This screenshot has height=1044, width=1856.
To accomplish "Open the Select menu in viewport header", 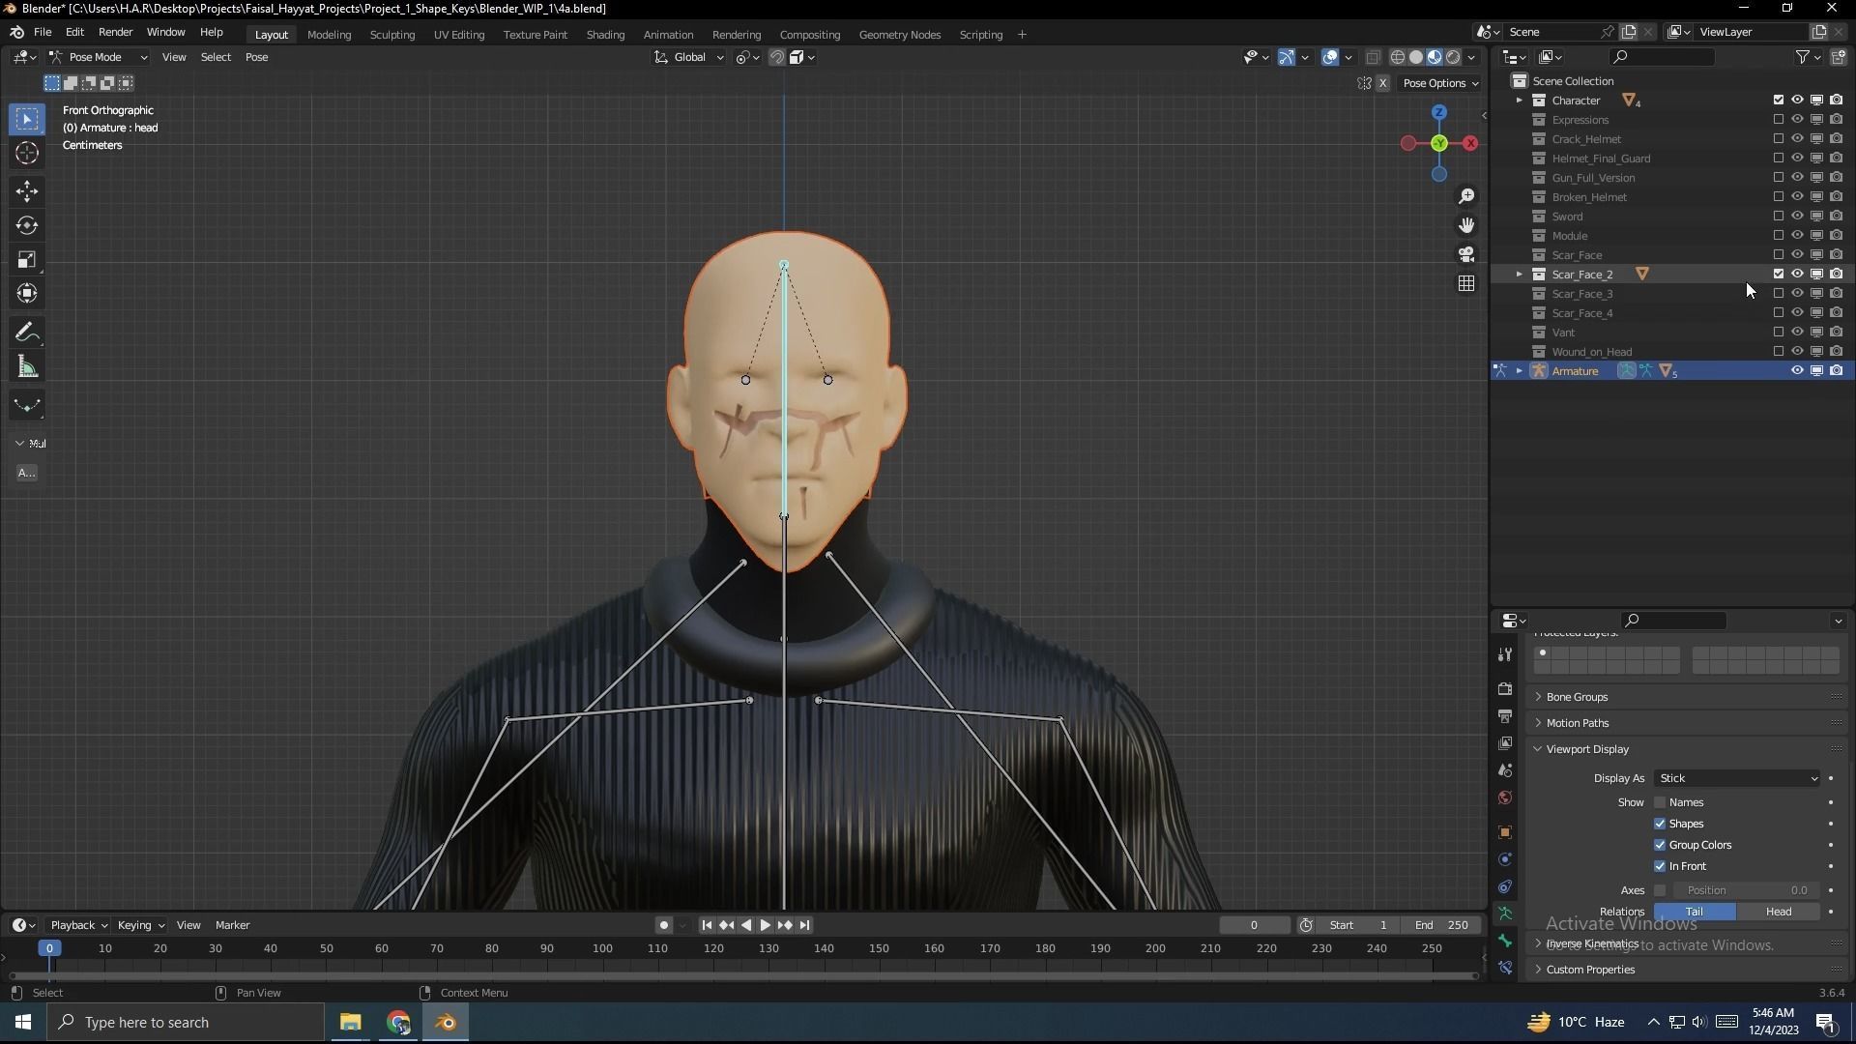I will [x=216, y=57].
